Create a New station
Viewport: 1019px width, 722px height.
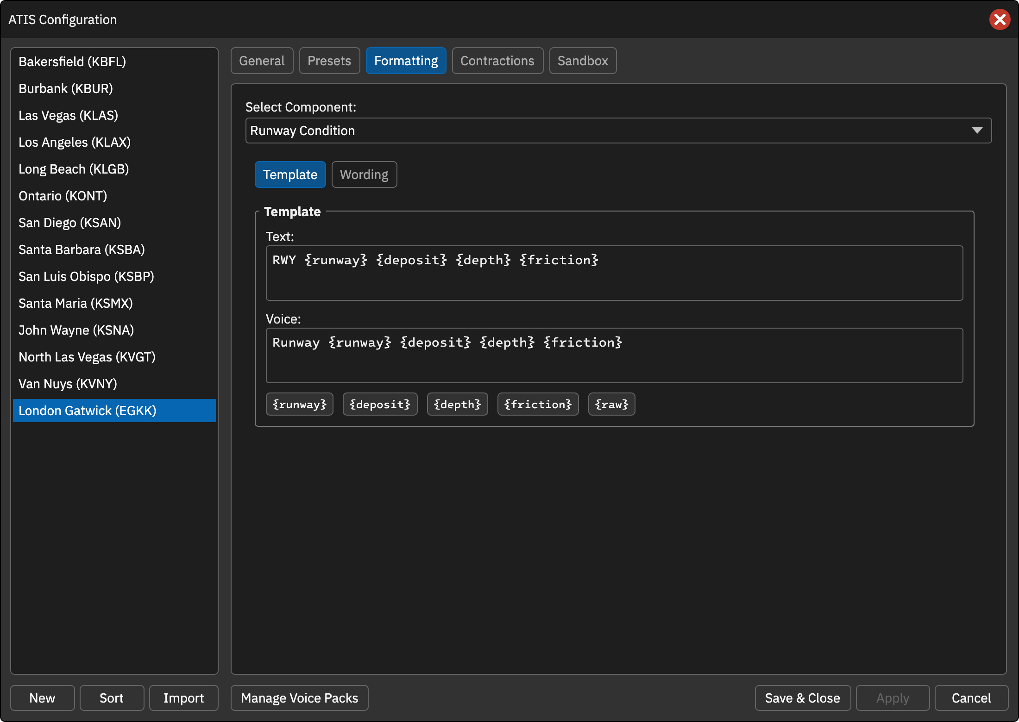[x=42, y=698]
